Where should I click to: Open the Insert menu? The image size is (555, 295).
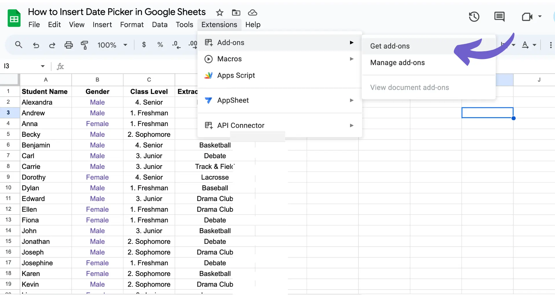(102, 25)
